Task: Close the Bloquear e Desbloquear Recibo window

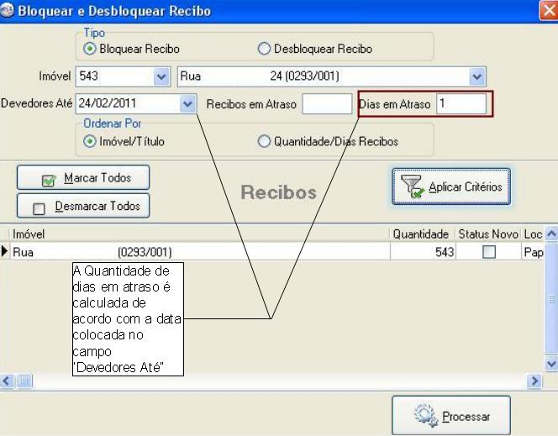Action: [x=547, y=11]
